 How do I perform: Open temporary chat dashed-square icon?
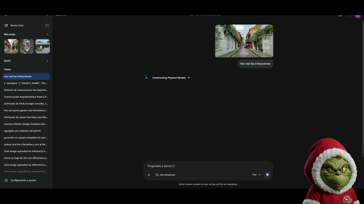click(47, 25)
